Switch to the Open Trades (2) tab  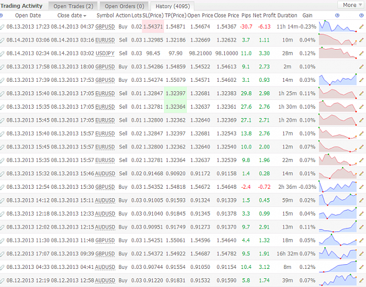(x=73, y=6)
